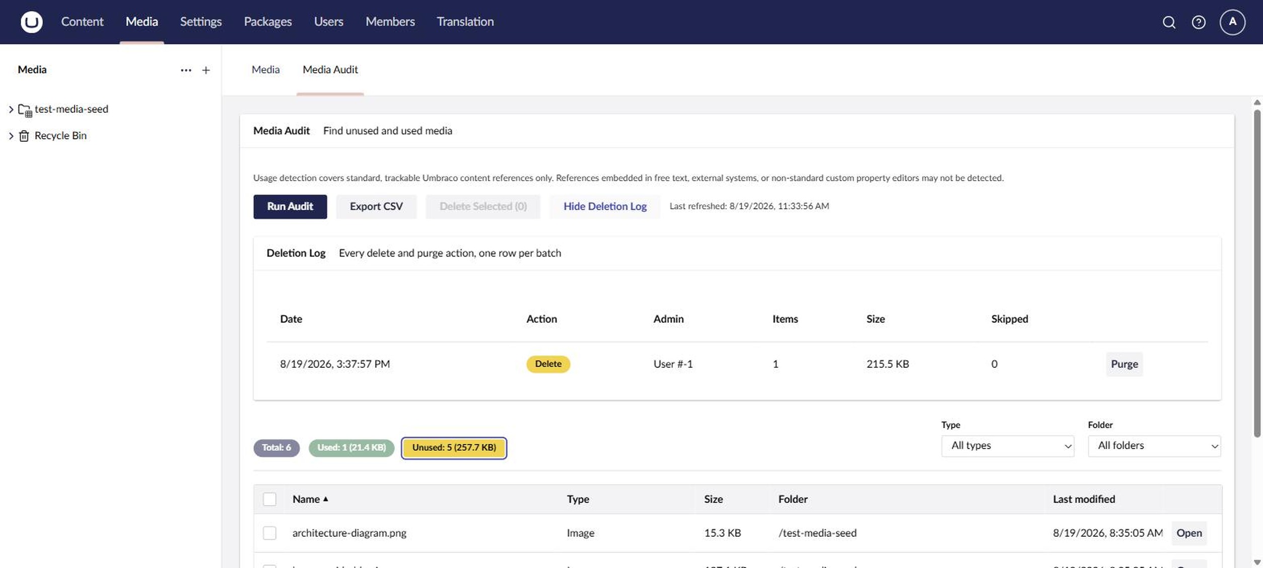Tick the select-all checkbox in table header
Image resolution: width=1263 pixels, height=568 pixels.
(269, 499)
